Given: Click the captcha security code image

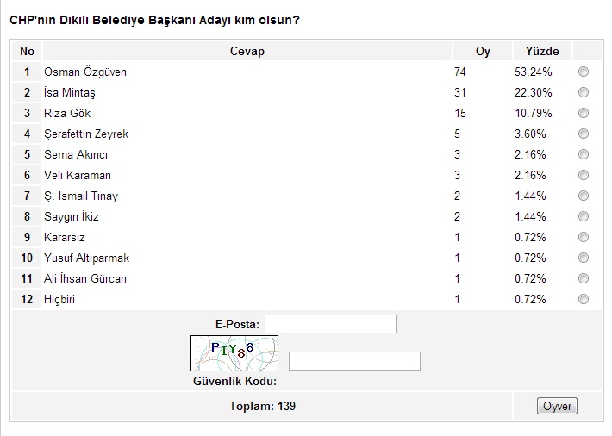Looking at the screenshot, I should click(x=234, y=353).
